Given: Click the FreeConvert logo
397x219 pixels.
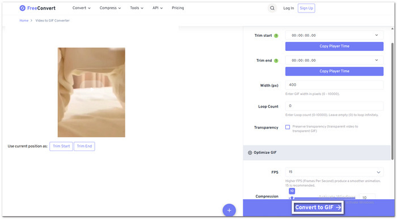Looking at the screenshot, I should click(x=37, y=8).
